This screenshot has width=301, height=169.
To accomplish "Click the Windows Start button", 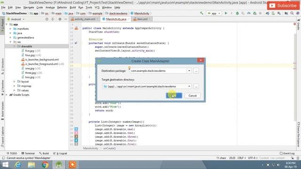I will [5, 165].
